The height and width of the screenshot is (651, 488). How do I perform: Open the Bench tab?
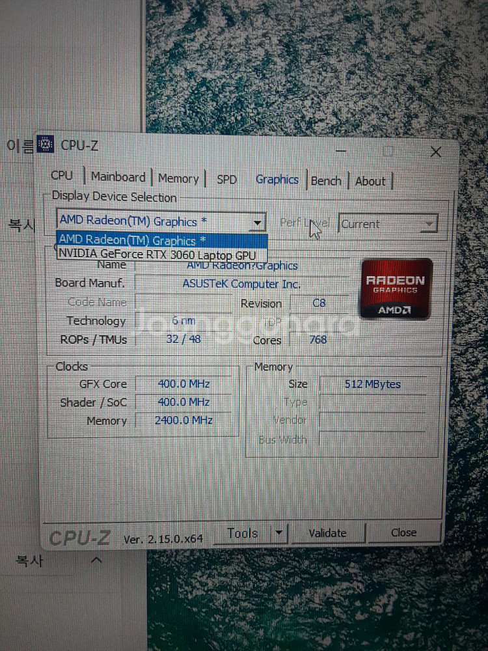tap(326, 181)
